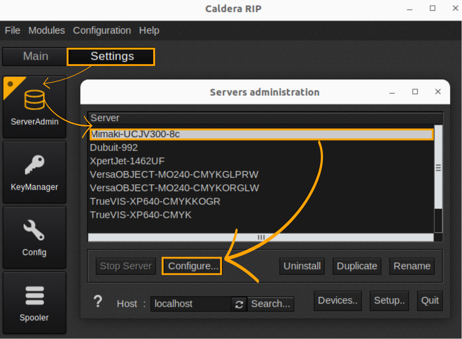Open the Help menu
462x339 pixels.
149,31
